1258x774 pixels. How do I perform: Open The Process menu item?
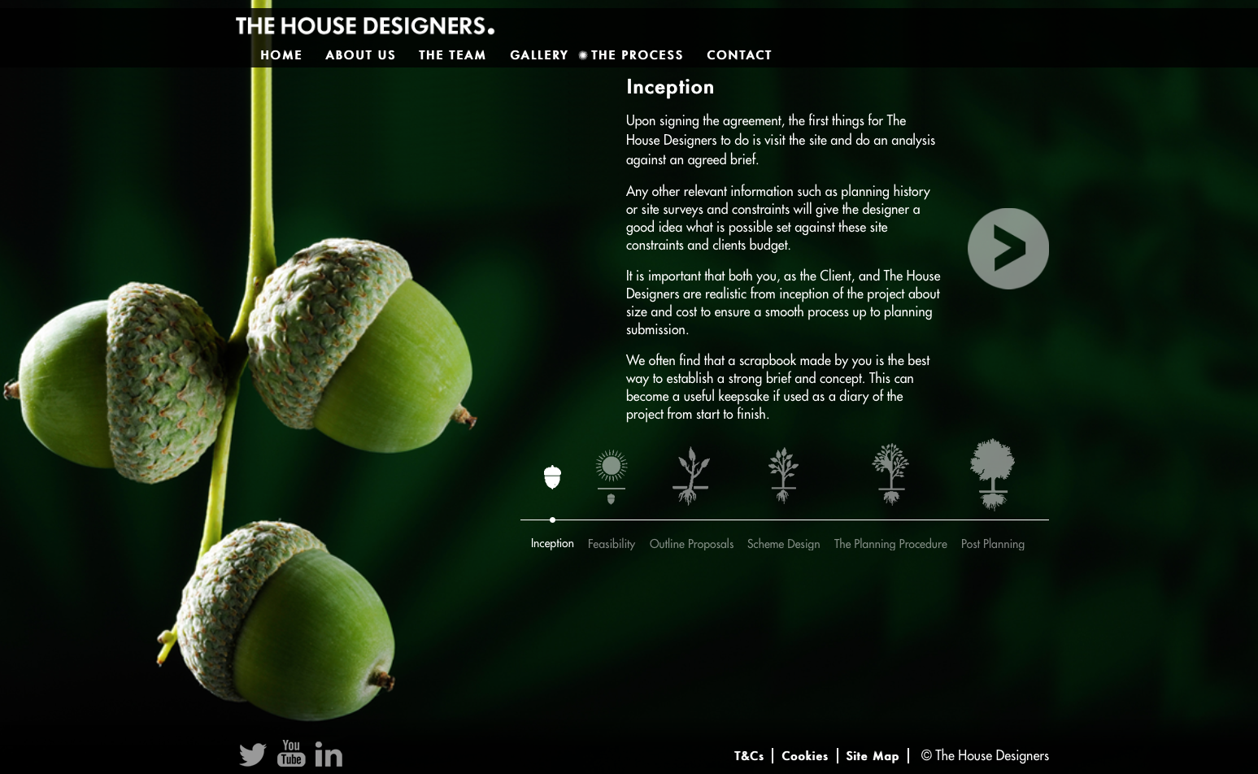click(x=637, y=55)
